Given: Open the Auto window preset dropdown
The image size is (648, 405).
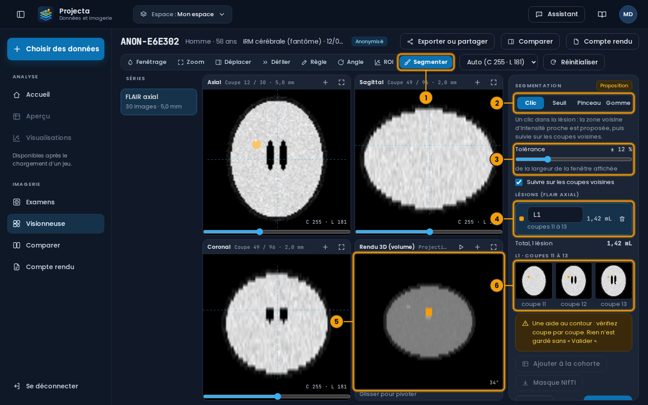Looking at the screenshot, I should pyautogui.click(x=499, y=62).
